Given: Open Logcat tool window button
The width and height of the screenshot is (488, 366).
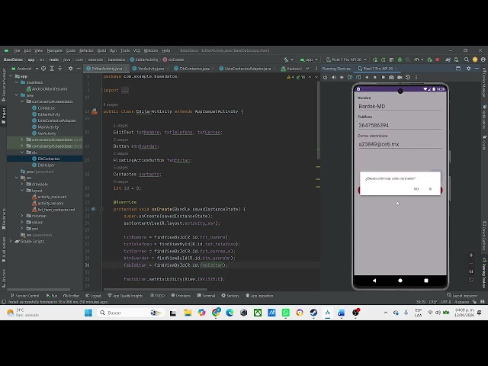Looking at the screenshot, I should [x=93, y=296].
